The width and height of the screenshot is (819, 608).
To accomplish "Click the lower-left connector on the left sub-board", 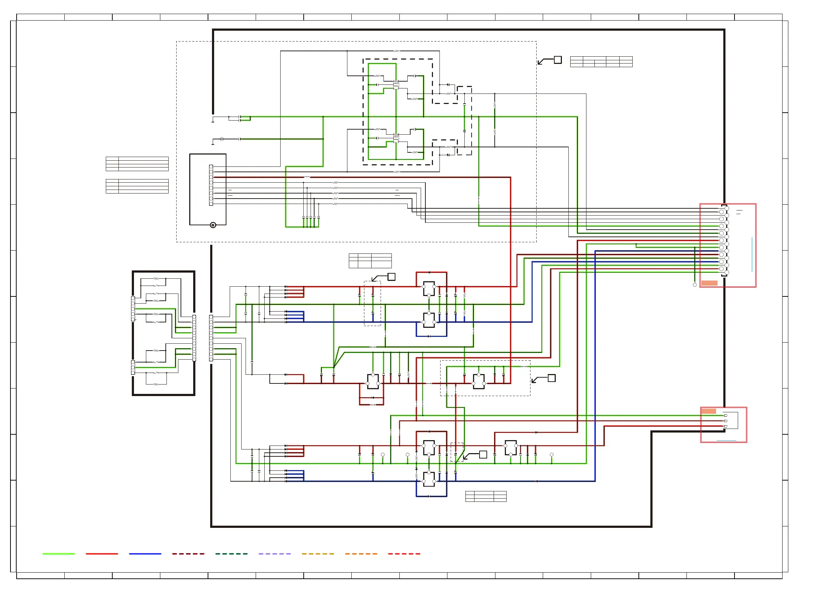I will [133, 367].
